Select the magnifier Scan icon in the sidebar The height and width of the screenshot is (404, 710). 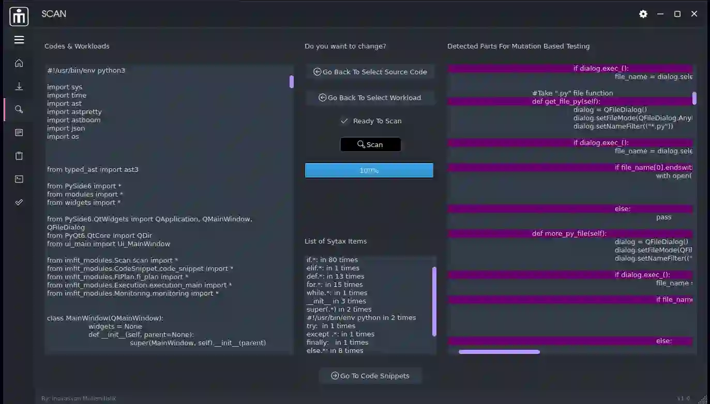19,109
